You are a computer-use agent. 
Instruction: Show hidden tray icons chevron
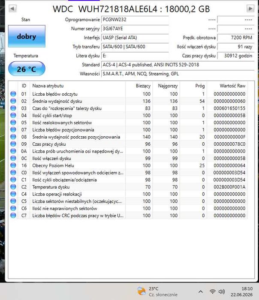coord(201,291)
